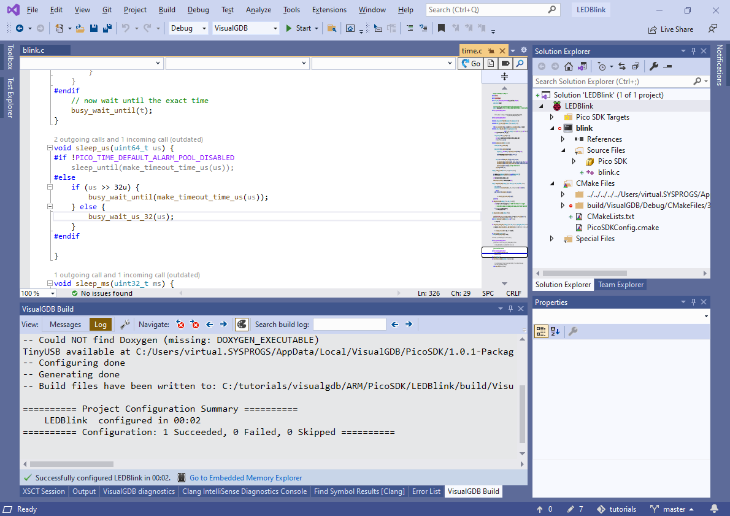Click the Property Pages wrench icon

[573, 331]
